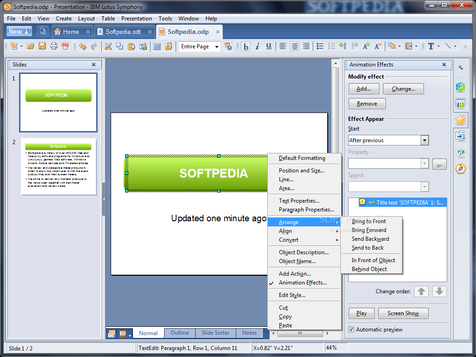Click the New button
The image size is (476, 357).
(x=19, y=31)
